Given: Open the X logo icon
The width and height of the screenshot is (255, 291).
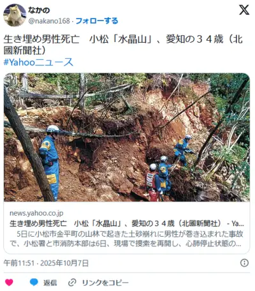Looking at the screenshot, I should click(244, 10).
